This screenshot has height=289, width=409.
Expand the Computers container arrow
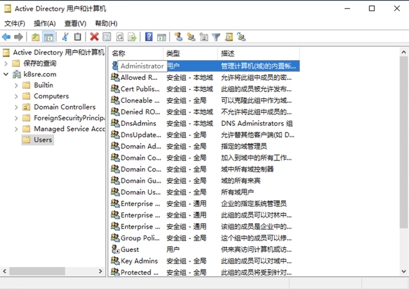coord(16,97)
